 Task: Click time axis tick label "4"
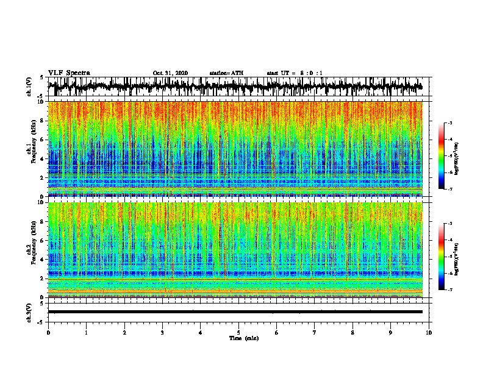200,333
